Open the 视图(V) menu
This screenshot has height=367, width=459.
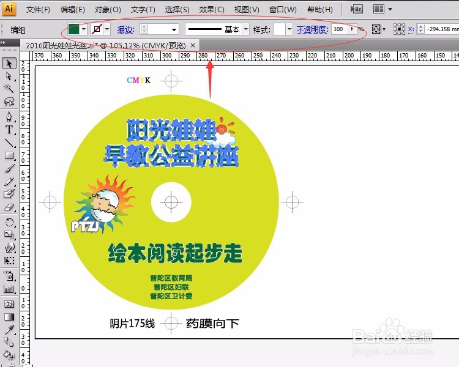[247, 10]
